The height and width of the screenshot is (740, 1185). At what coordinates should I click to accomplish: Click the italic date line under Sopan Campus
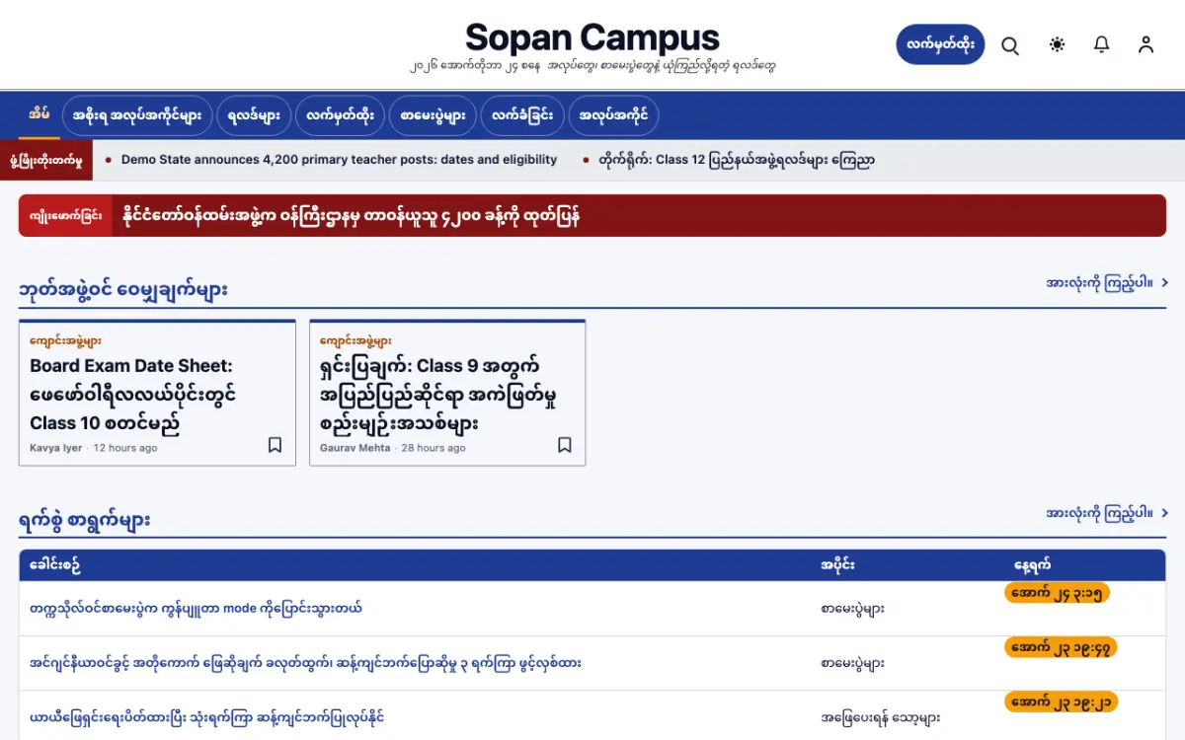click(592, 67)
